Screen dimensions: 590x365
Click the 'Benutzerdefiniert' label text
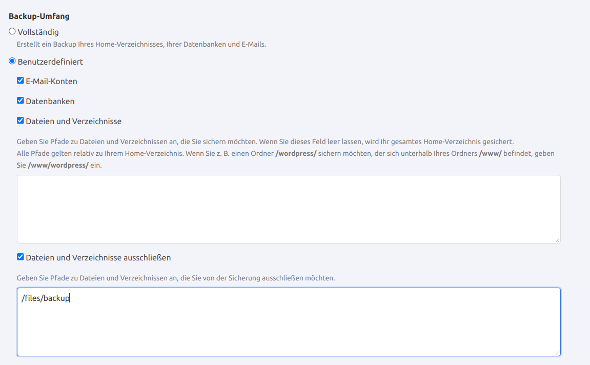pos(50,62)
